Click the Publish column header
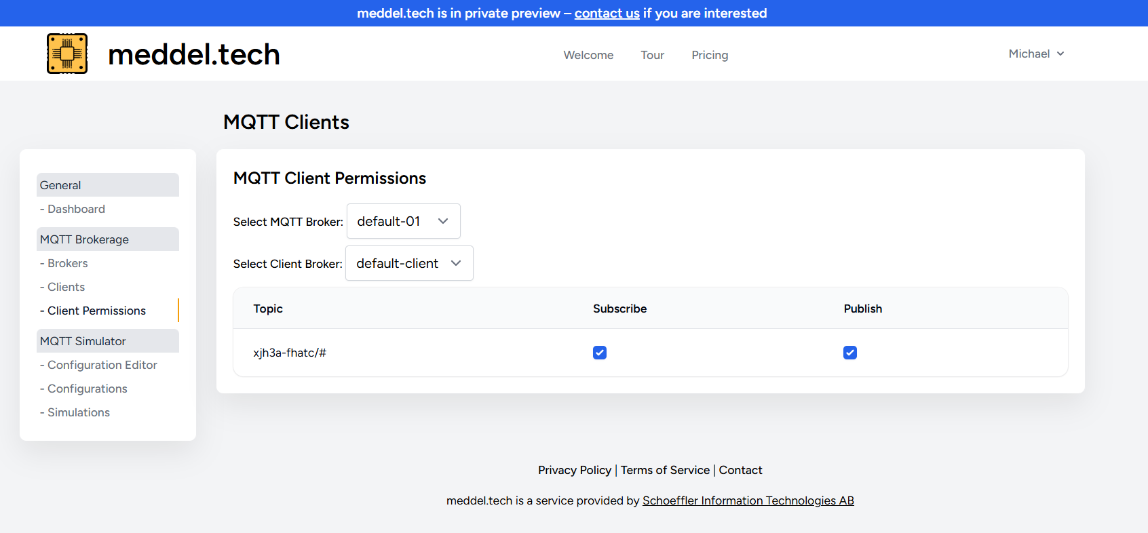1148x533 pixels. click(863, 309)
